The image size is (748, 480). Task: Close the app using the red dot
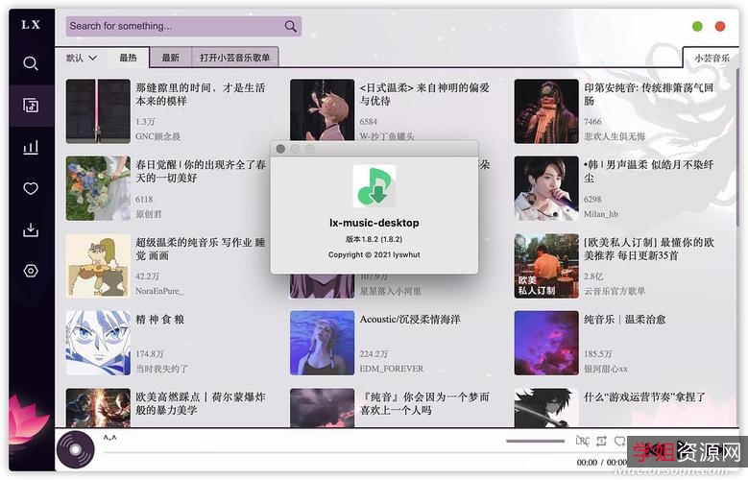pos(720,26)
